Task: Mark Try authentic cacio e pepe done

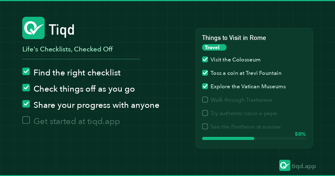Action: (x=205, y=113)
